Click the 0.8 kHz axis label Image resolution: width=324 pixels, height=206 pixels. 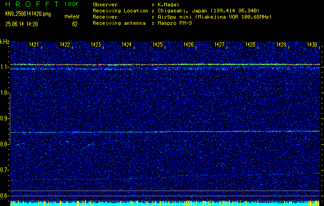click(4, 144)
